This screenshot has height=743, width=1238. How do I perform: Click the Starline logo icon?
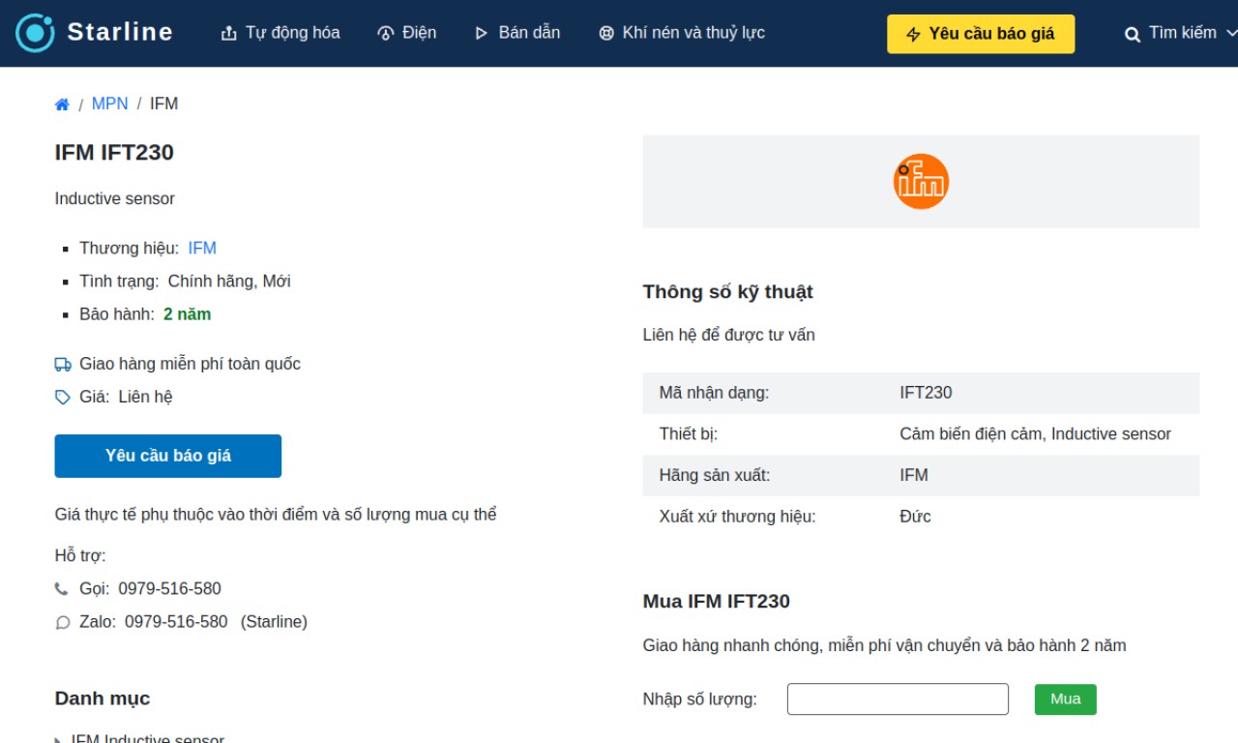[x=35, y=33]
